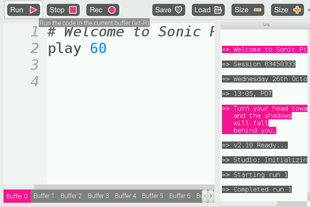Load a file using the folder button
The width and height of the screenshot is (310, 207).
tap(208, 10)
